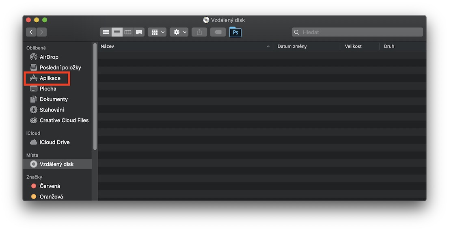
Task: Open the item grouping dropdown
Action: tap(157, 32)
